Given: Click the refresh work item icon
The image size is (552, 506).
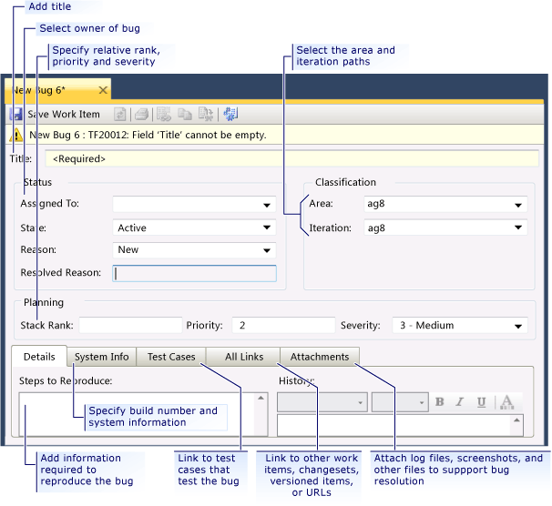Looking at the screenshot, I should click(x=120, y=115).
